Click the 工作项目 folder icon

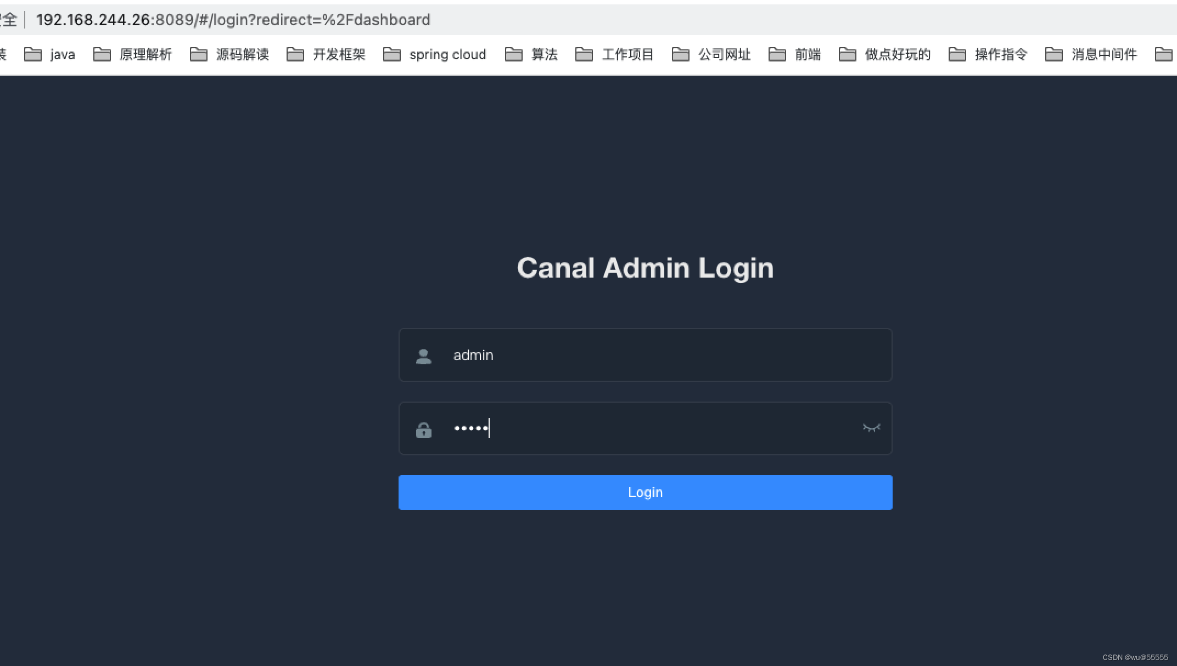point(584,54)
